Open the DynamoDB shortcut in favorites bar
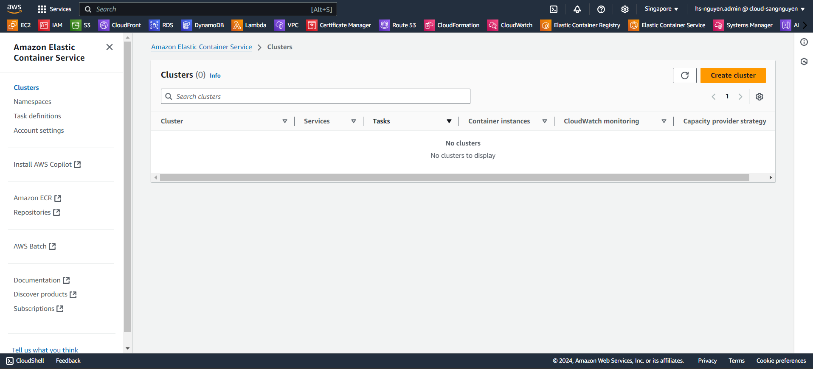Viewport: 813px width, 369px height. [203, 25]
